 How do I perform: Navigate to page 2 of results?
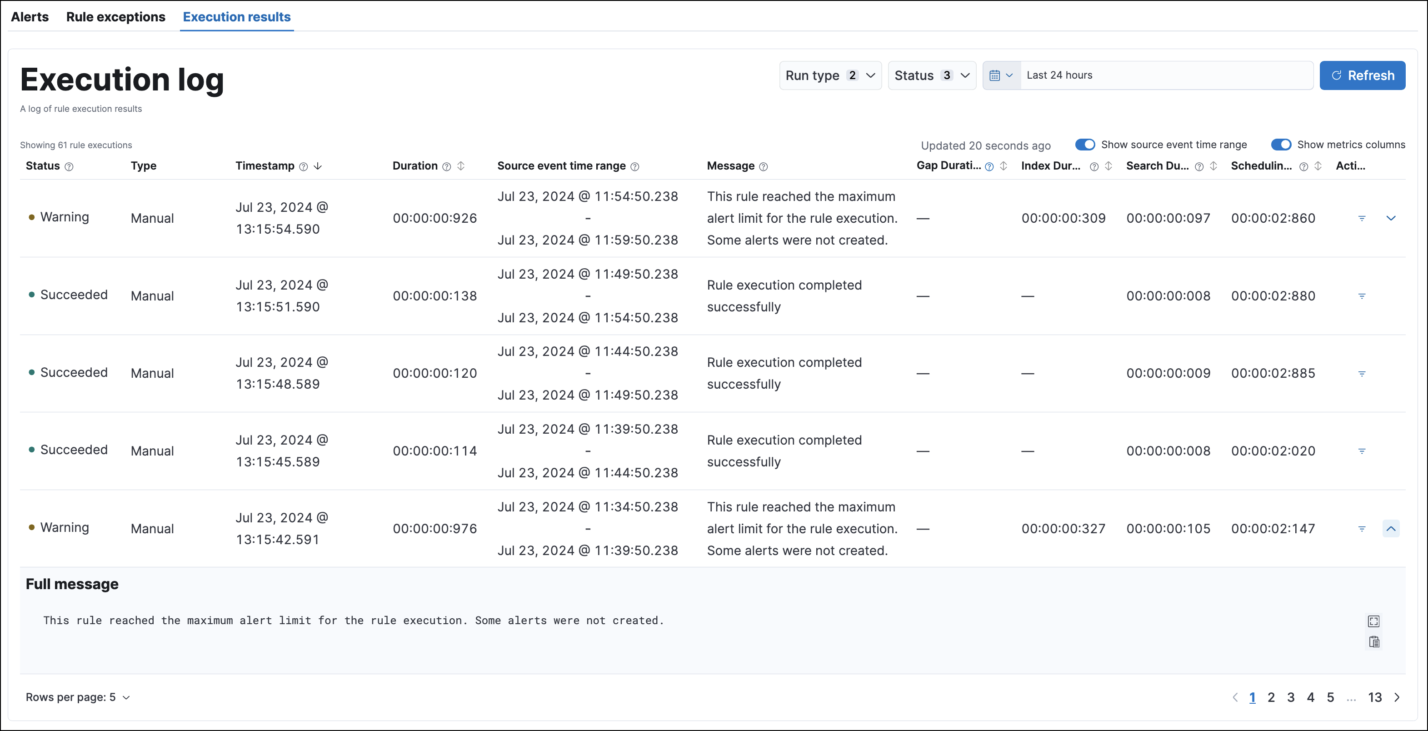1271,696
